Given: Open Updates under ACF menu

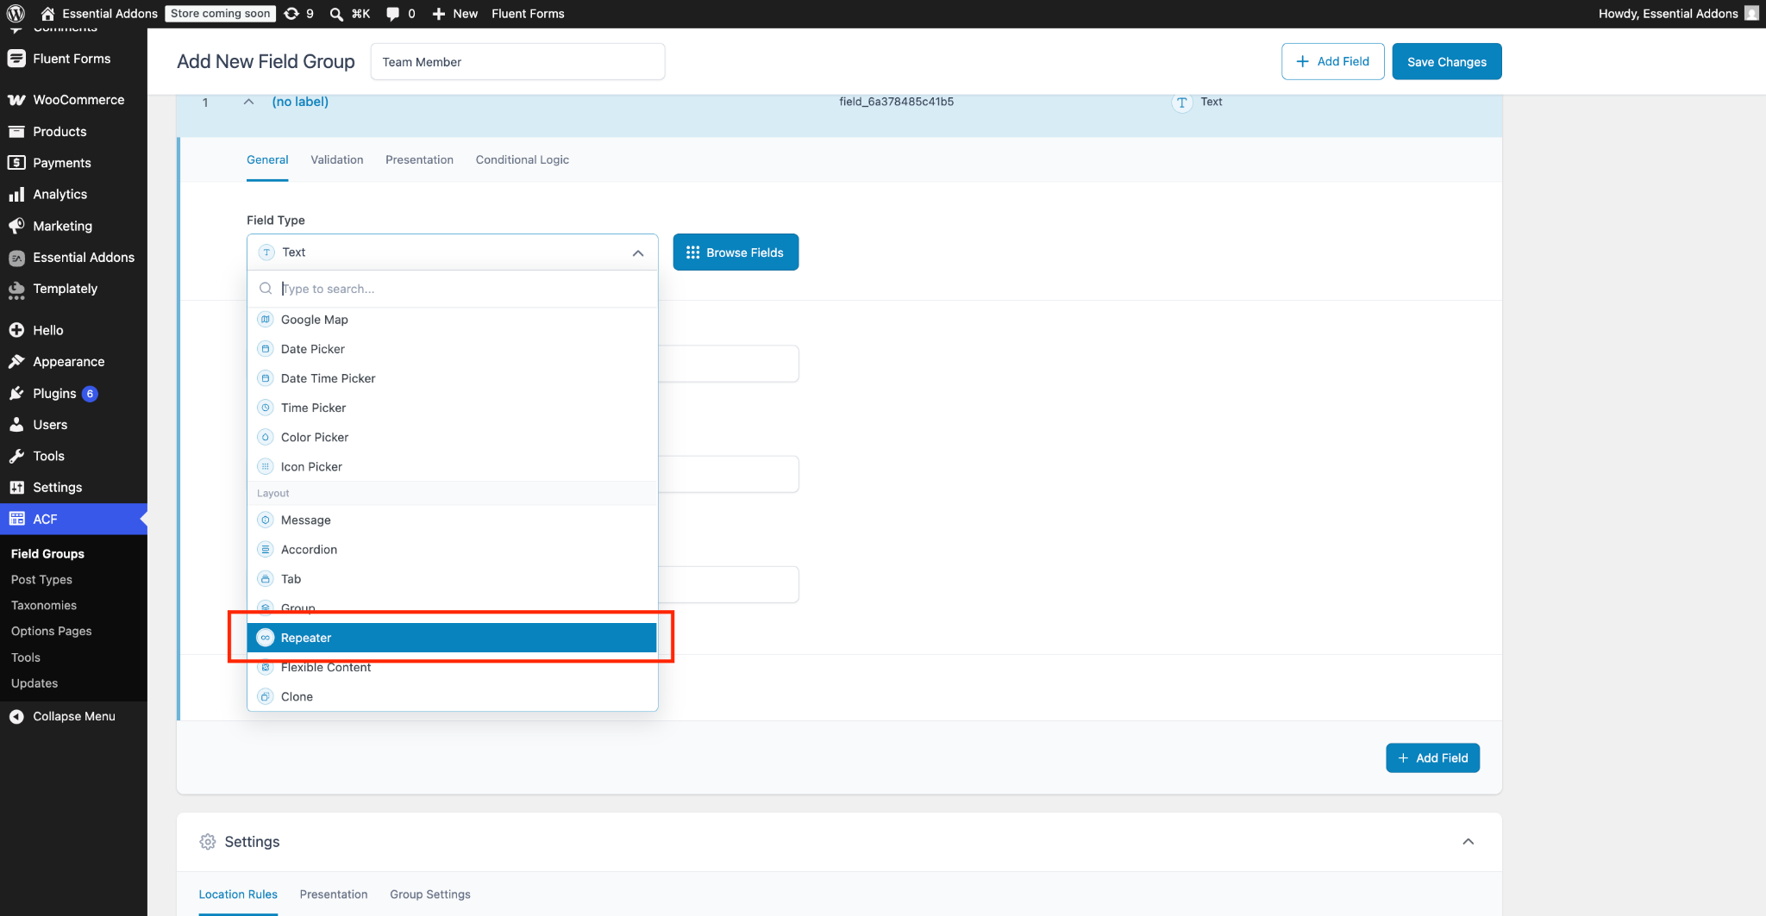Looking at the screenshot, I should [34, 683].
